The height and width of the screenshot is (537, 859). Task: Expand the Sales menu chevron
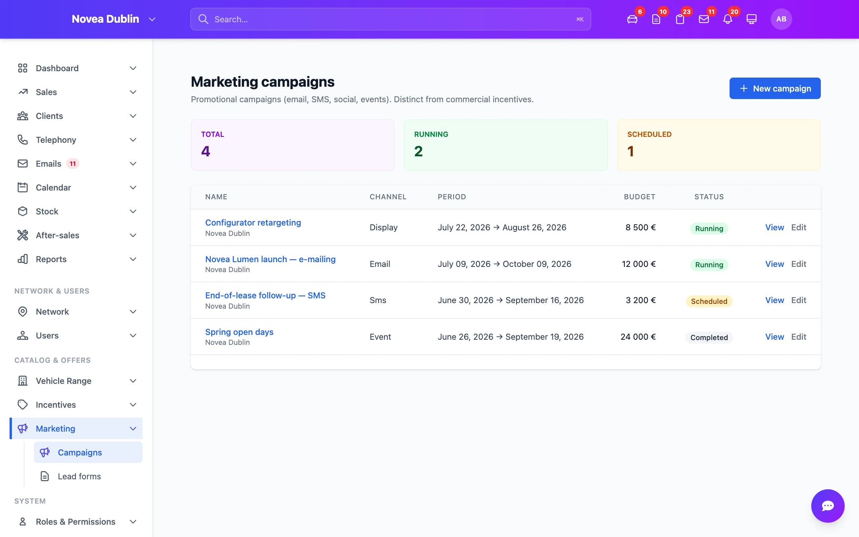pos(133,92)
